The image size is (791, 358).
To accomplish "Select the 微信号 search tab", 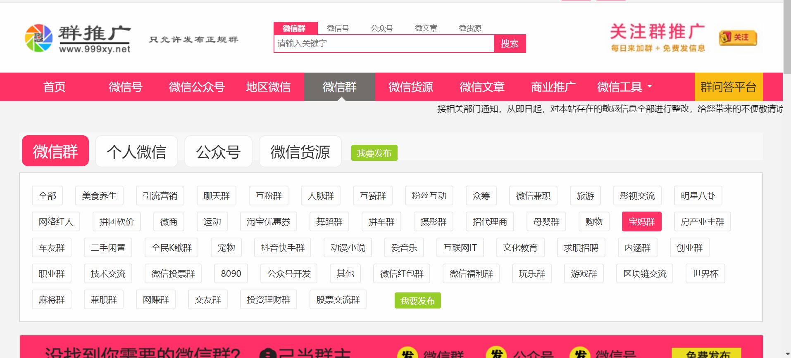I will click(338, 28).
